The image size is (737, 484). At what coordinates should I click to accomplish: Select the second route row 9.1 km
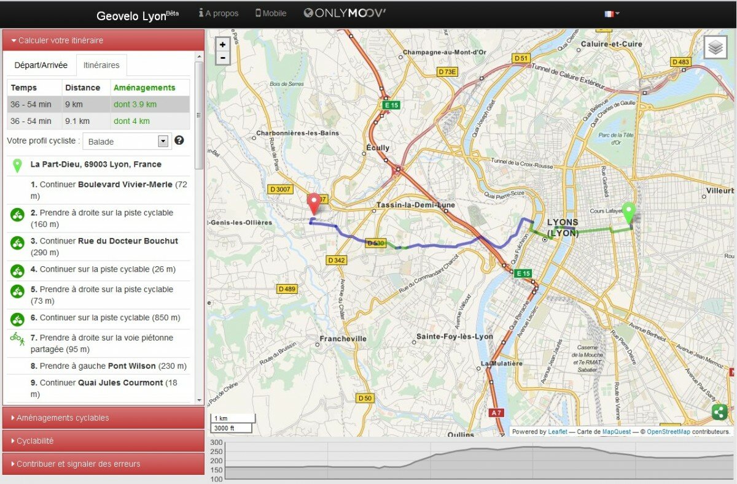[x=98, y=121]
